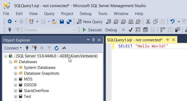Viewport: 187px width, 101px height.
Task: Toggle Include Client Statistics icon
Action: point(178,30)
